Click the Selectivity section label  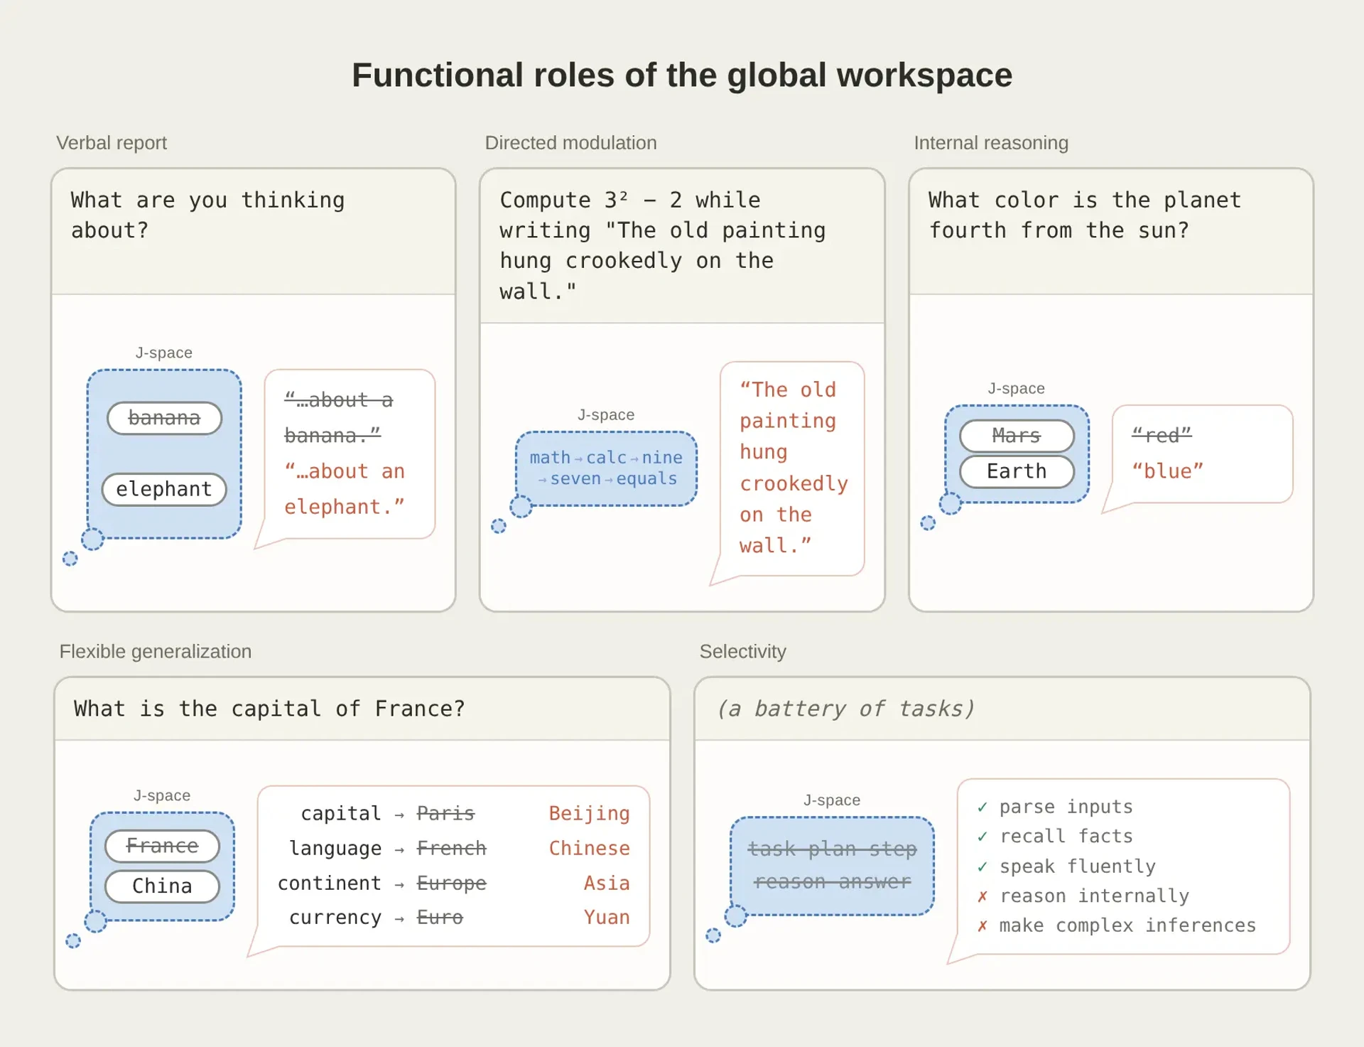pos(742,652)
